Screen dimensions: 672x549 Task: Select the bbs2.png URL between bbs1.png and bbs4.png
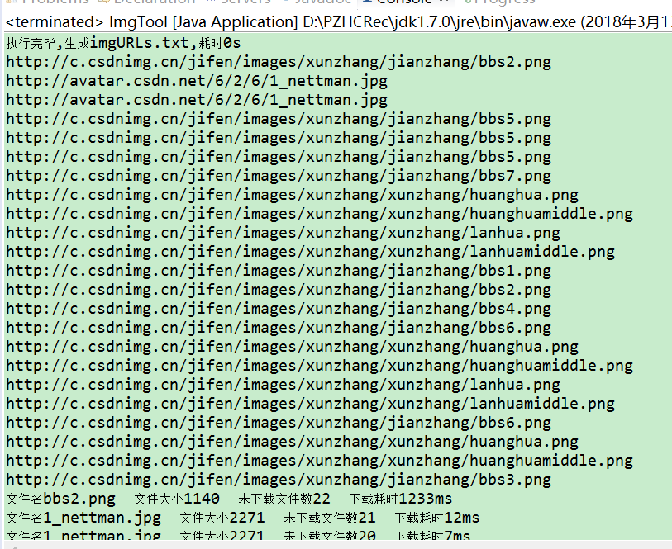point(279,290)
